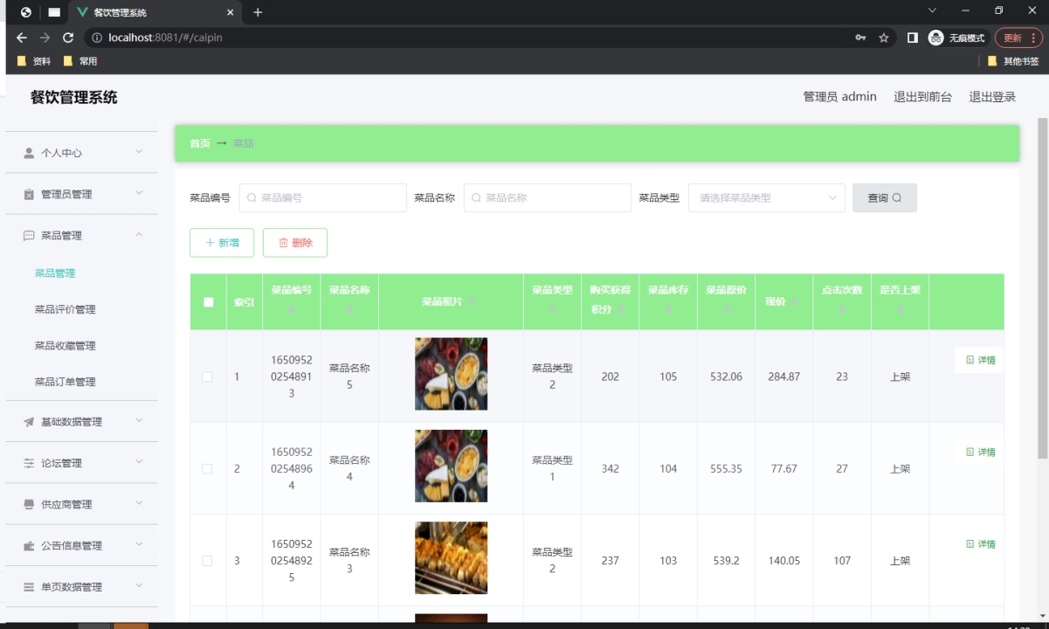Screen dimensions: 1049x629
Task: Click the 删除 delete button
Action: tap(295, 243)
